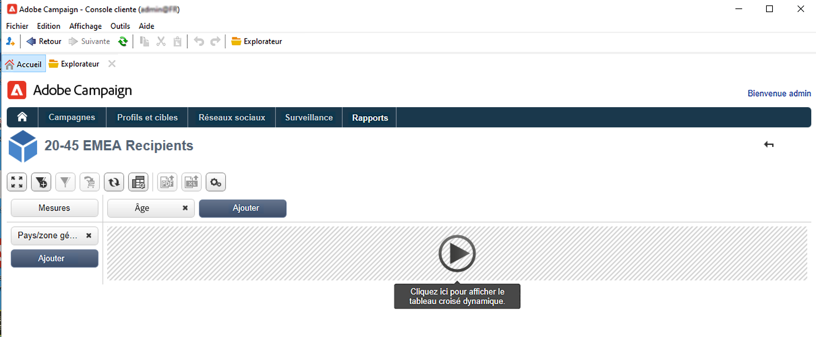Click the Mesures button
This screenshot has width=816, height=337.
point(55,208)
